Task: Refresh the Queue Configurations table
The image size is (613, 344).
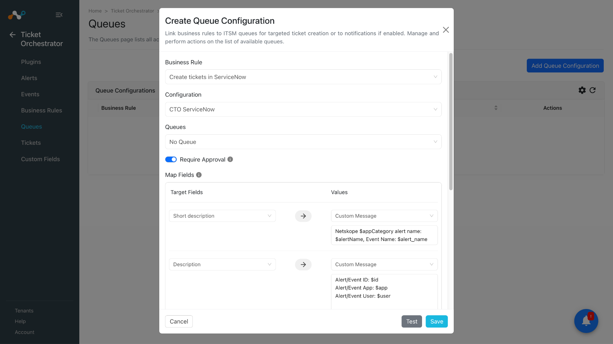Action: point(593,90)
